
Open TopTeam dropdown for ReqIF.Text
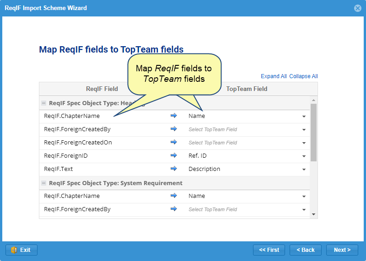(x=304, y=169)
